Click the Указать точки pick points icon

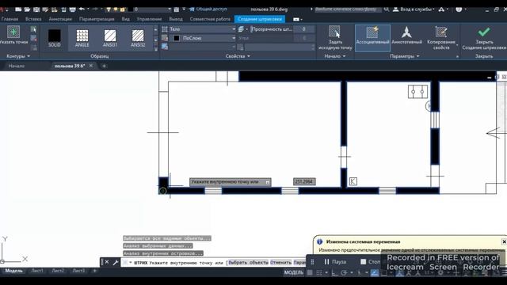point(13,32)
